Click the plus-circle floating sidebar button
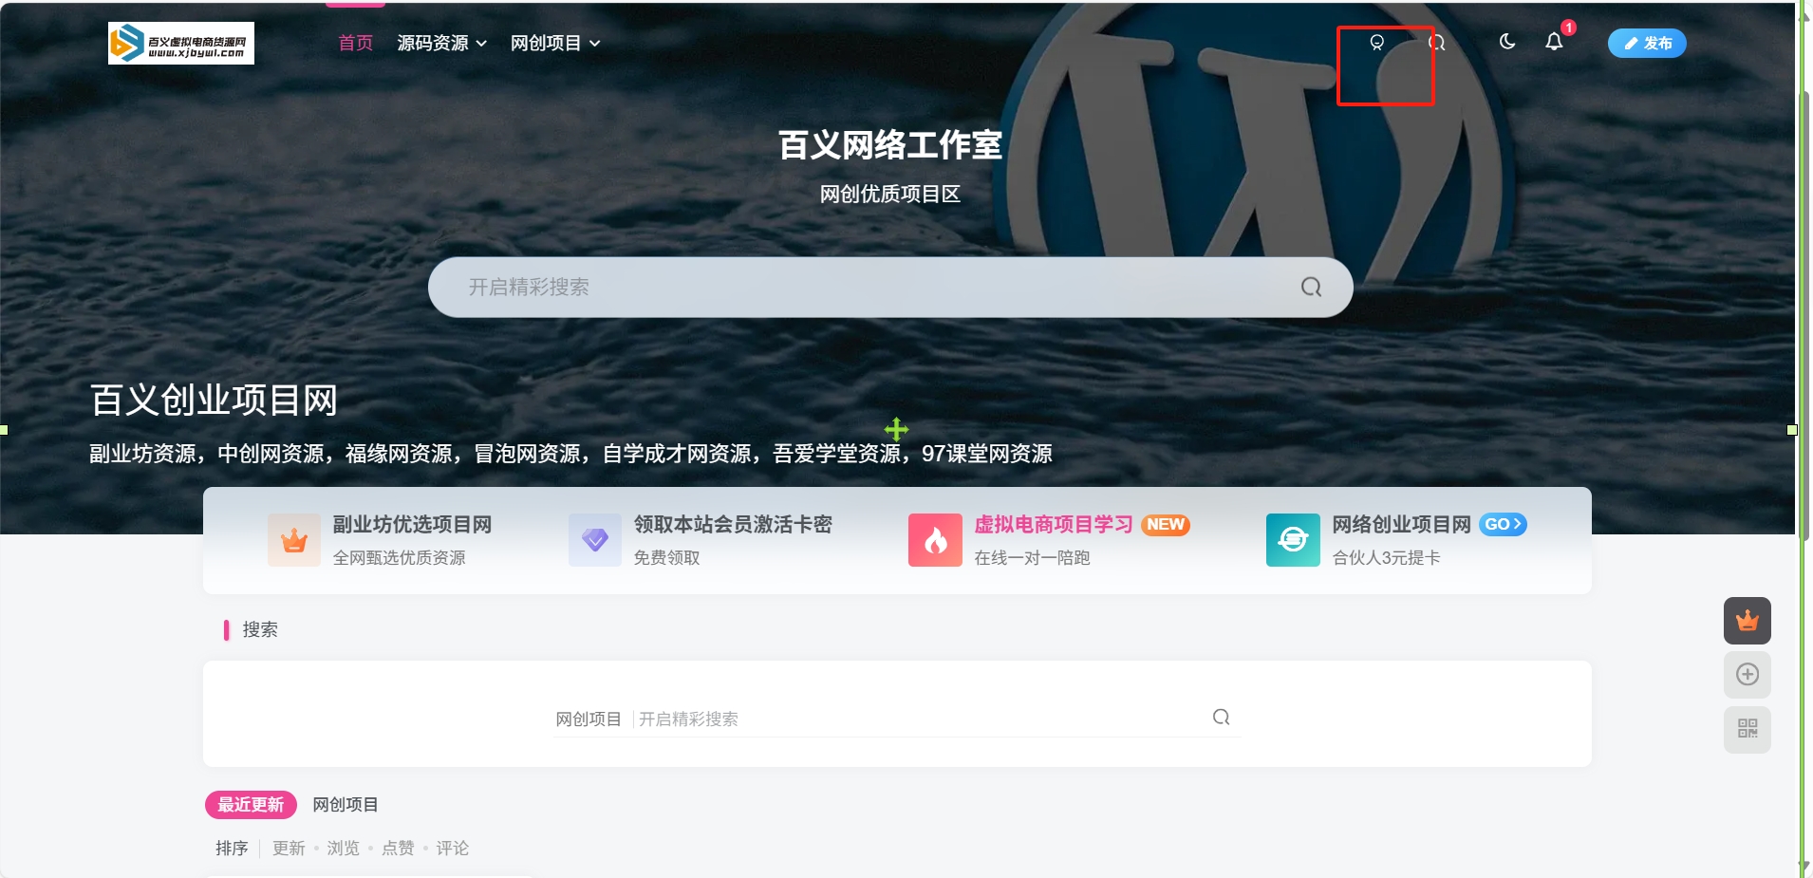 point(1748,675)
